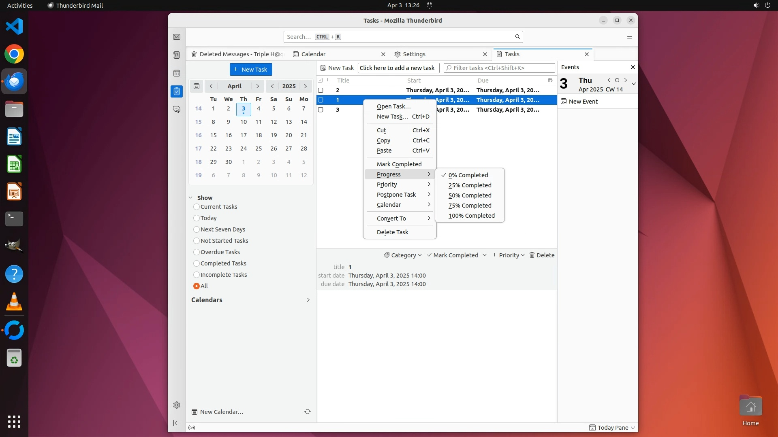Image resolution: width=778 pixels, height=437 pixels.
Task: Check the checkbox for task 2
Action: (321, 90)
